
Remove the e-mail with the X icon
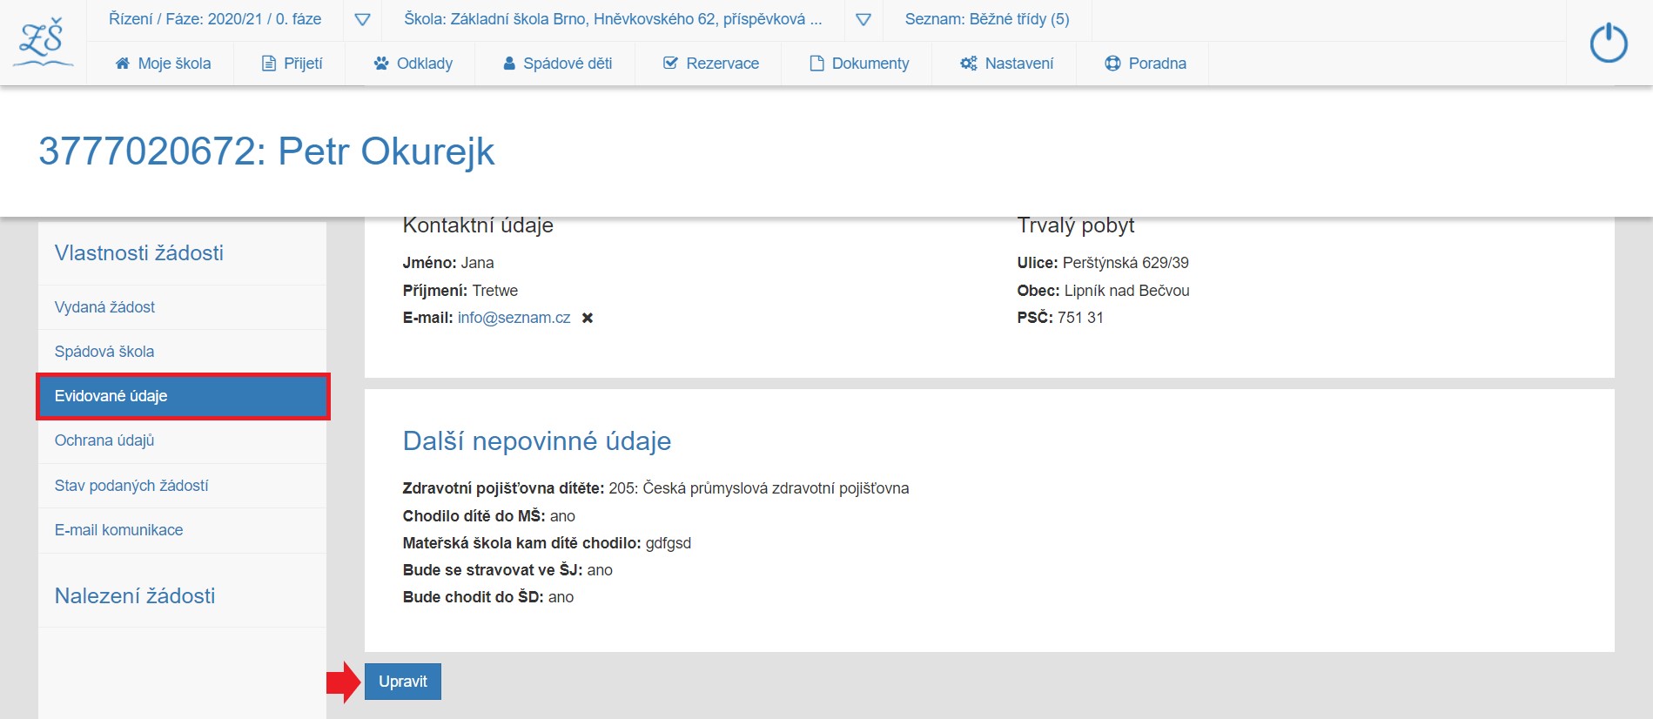[x=588, y=318]
